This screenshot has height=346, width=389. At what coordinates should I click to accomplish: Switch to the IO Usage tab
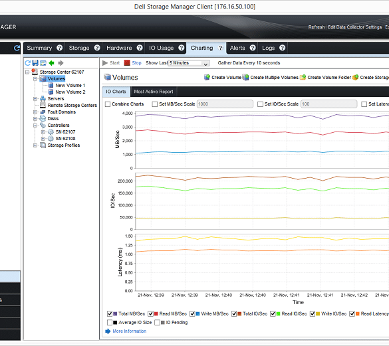pos(161,48)
